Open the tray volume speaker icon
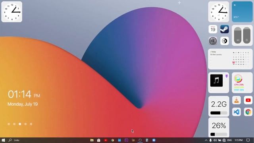Viewport: 254px width, 143px height. pyautogui.click(x=215, y=140)
